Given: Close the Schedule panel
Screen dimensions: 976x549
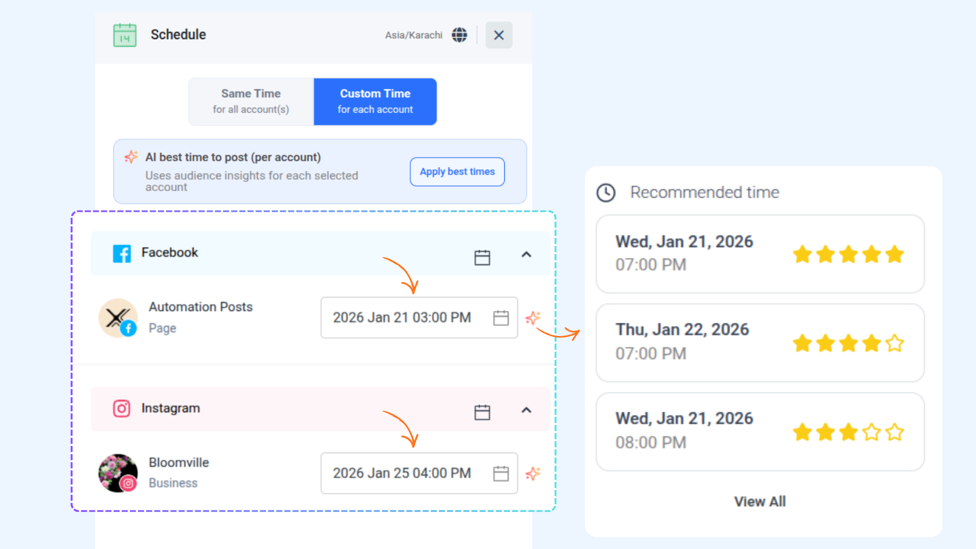Looking at the screenshot, I should coord(499,35).
